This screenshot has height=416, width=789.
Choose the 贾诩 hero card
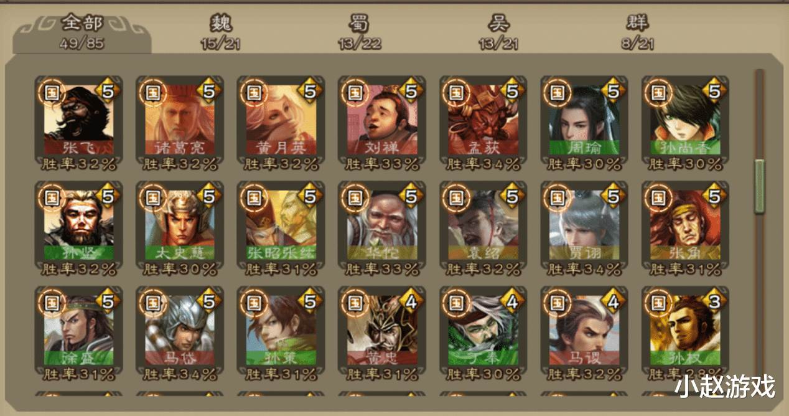[x=584, y=225]
